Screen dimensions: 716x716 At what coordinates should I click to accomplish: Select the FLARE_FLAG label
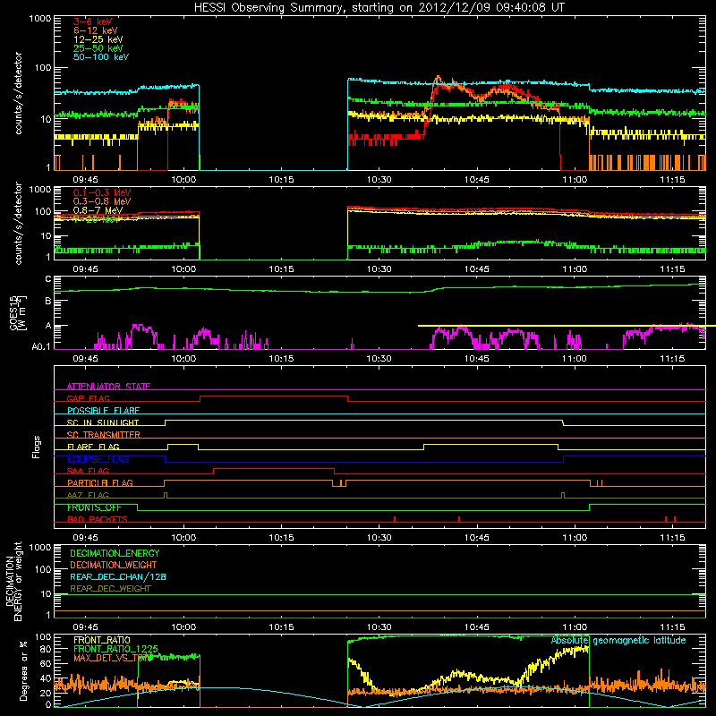pyautogui.click(x=93, y=447)
